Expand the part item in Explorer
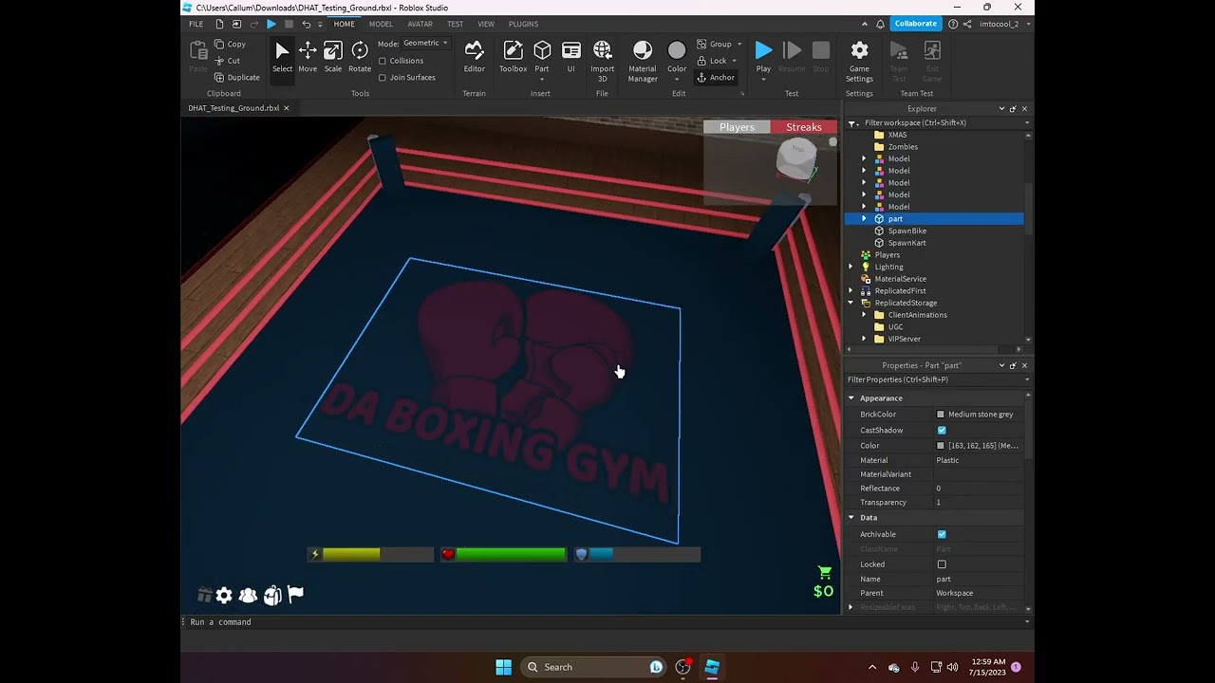 point(864,219)
